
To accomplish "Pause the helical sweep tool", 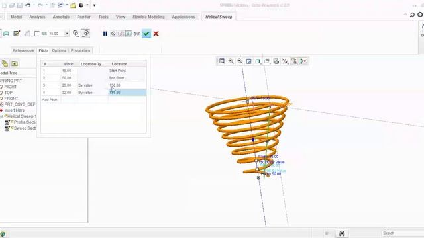I will 105,34.
